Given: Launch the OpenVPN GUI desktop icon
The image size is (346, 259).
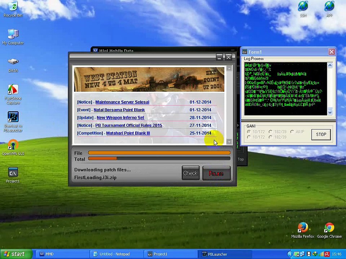Looking at the screenshot, I should [13, 147].
